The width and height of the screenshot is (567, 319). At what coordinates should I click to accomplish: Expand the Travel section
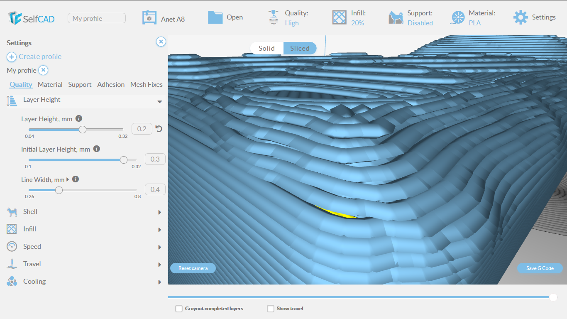(160, 265)
